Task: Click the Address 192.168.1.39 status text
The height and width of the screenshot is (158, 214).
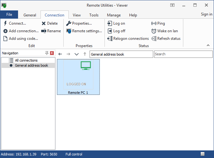Action: [x=19, y=154]
